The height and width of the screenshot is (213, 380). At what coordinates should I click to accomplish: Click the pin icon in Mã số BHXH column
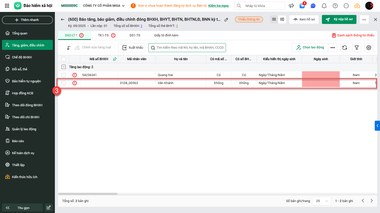[x=115, y=59]
